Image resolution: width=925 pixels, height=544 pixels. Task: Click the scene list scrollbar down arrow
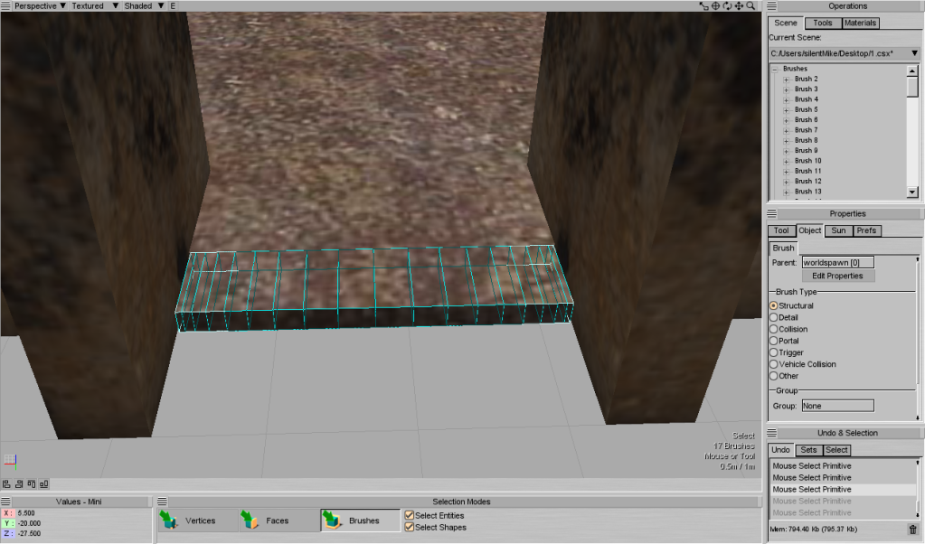pyautogui.click(x=912, y=192)
